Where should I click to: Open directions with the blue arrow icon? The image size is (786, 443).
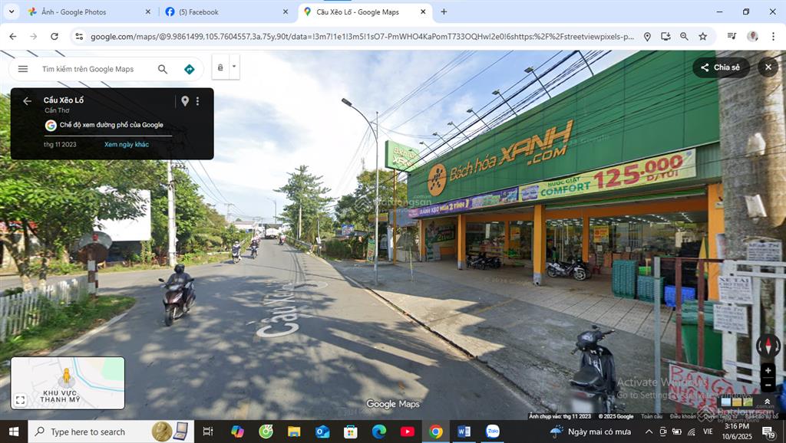(x=189, y=69)
